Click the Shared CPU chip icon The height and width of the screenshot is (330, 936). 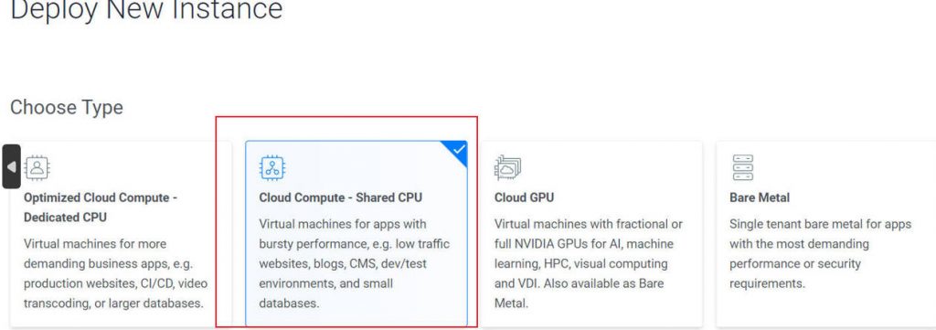click(x=272, y=167)
